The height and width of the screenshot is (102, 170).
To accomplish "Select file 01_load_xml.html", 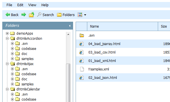I will click(x=123, y=61).
